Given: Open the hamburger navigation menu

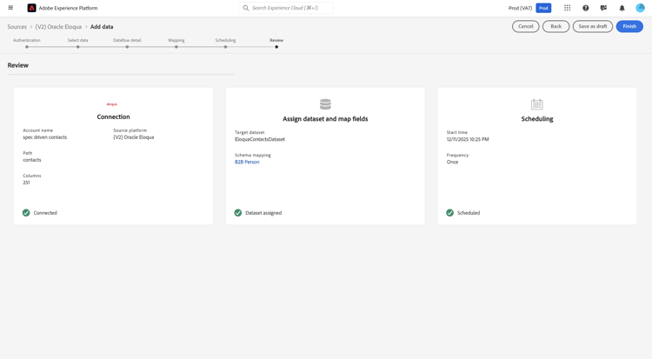Looking at the screenshot, I should tap(10, 8).
